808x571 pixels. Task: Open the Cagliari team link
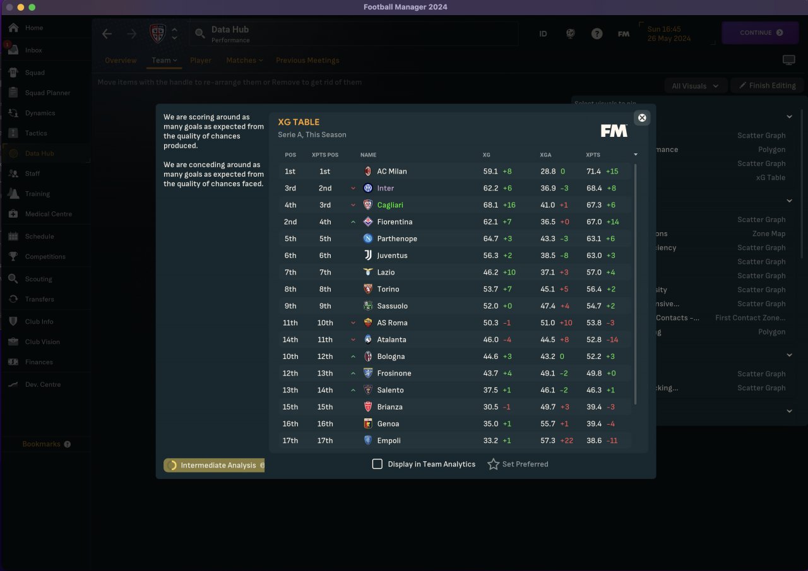390,205
